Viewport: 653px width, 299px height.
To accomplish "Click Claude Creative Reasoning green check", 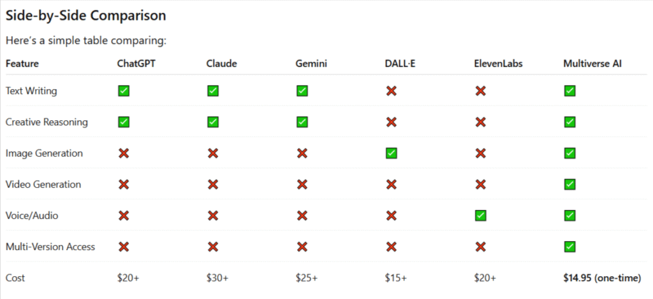I will click(213, 122).
